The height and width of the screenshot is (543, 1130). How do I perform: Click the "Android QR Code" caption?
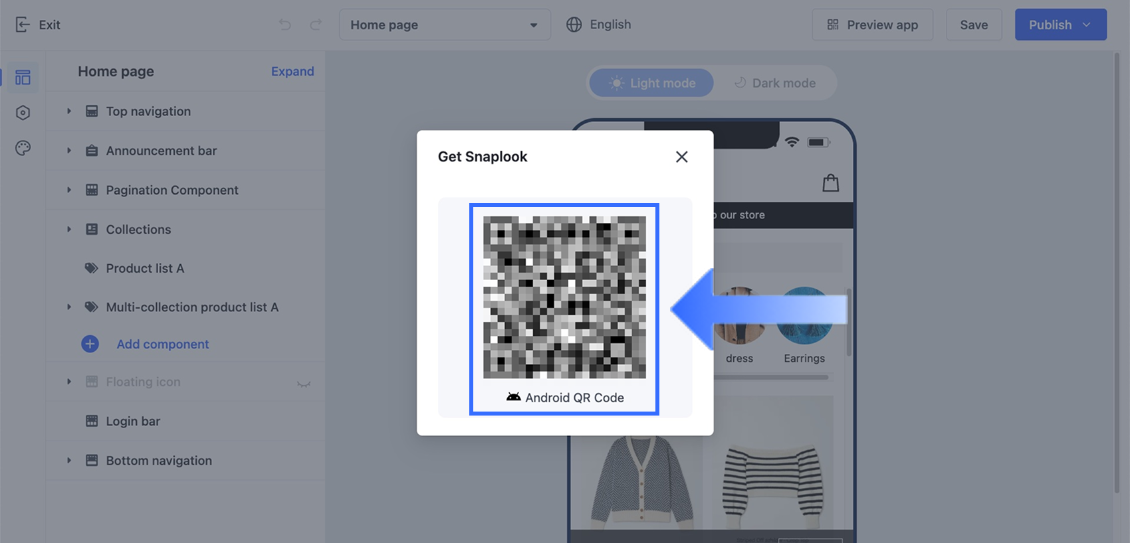[574, 398]
